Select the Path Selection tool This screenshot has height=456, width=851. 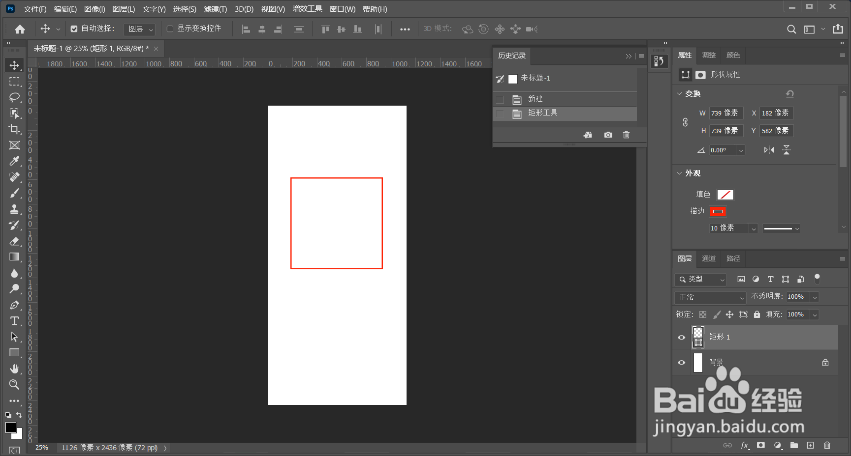pyautogui.click(x=14, y=337)
